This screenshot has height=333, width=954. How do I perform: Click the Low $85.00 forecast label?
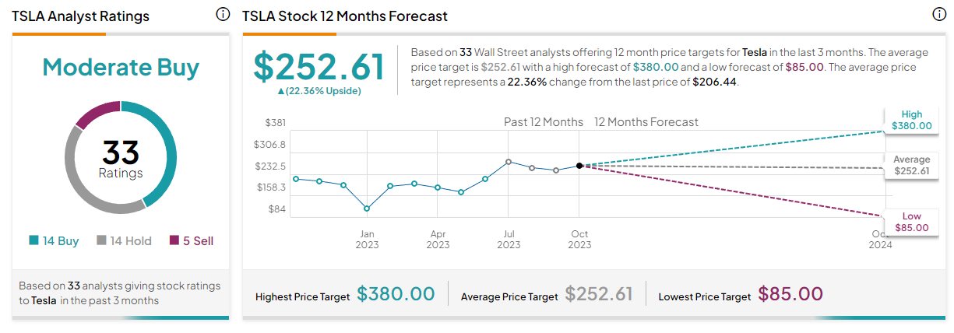911,222
